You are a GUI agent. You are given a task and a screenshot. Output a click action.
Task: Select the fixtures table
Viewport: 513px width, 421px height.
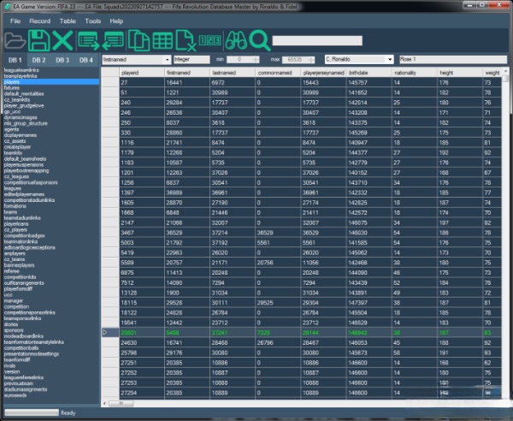pyautogui.click(x=12, y=88)
